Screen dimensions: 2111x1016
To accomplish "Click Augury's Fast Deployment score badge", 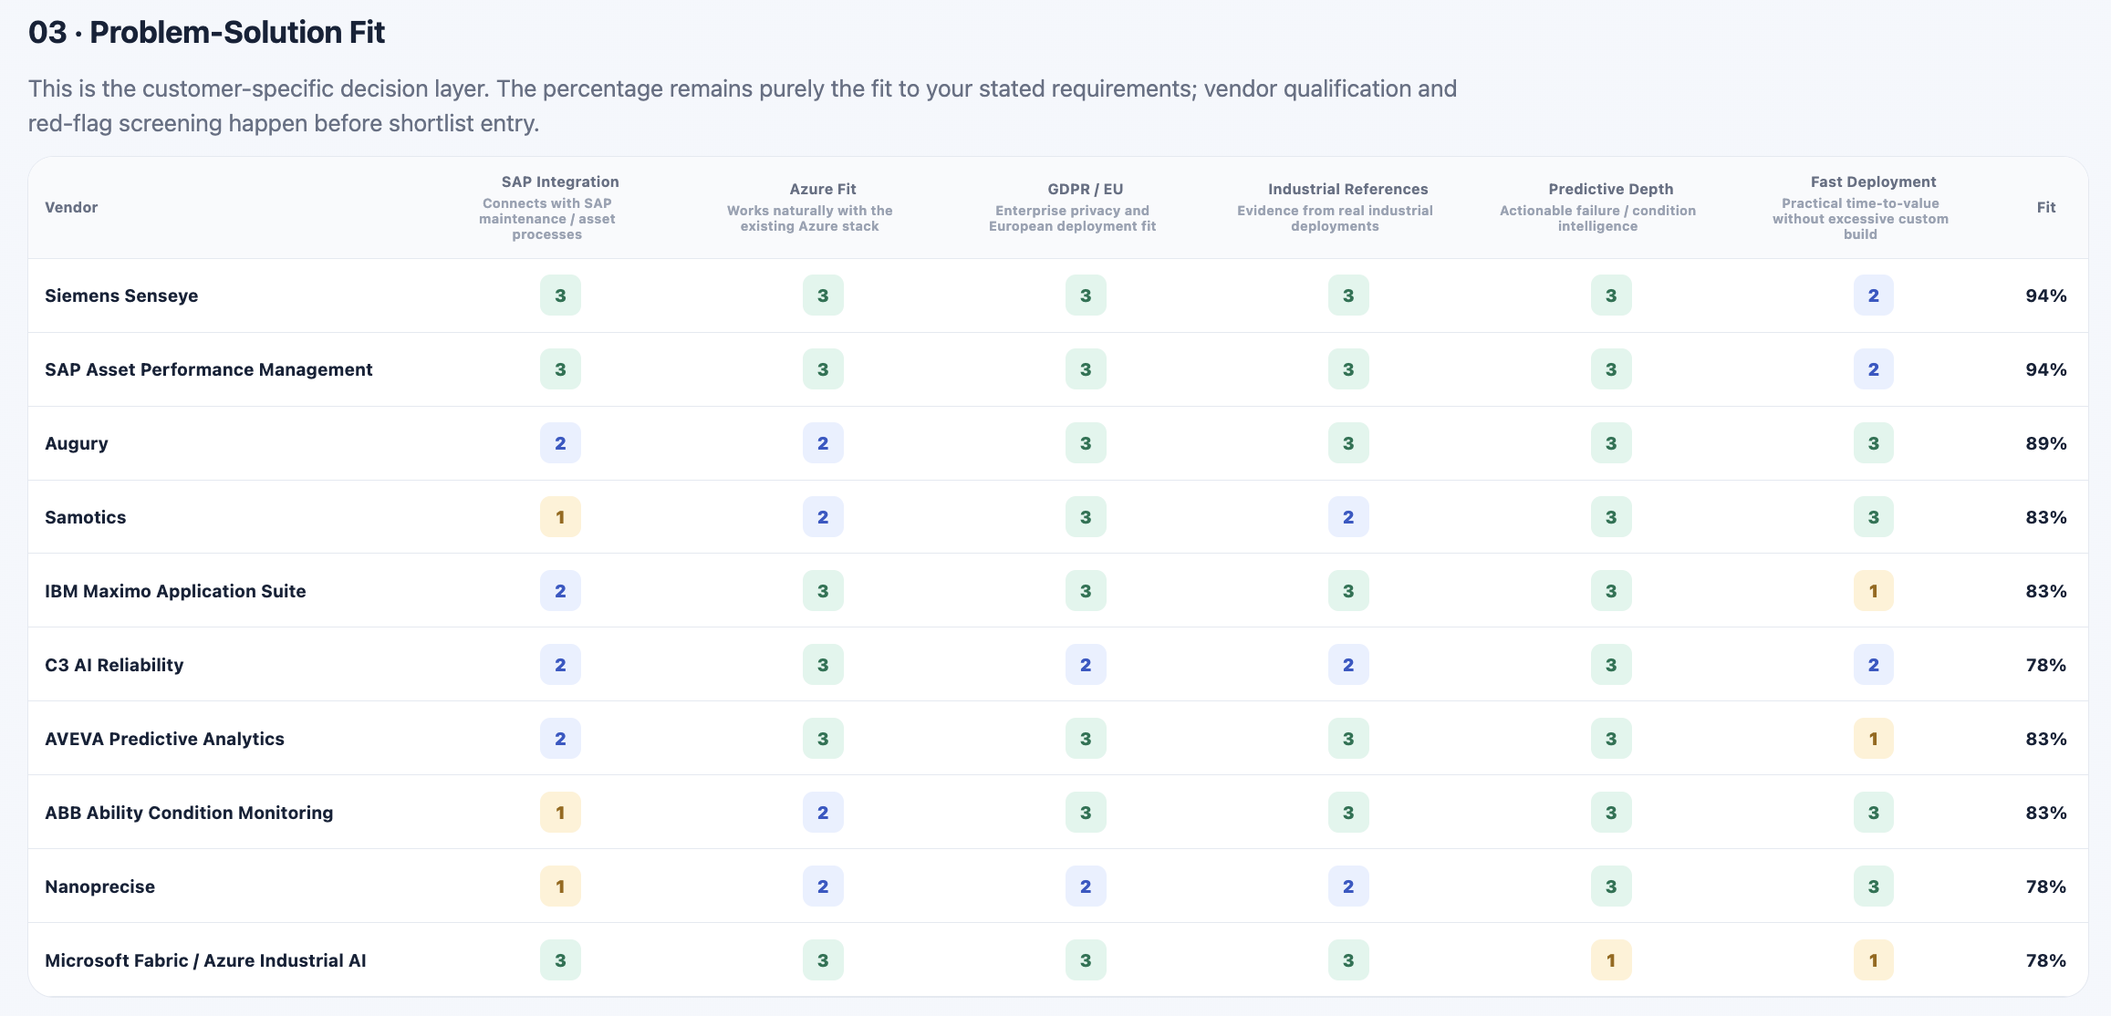I will click(1874, 443).
